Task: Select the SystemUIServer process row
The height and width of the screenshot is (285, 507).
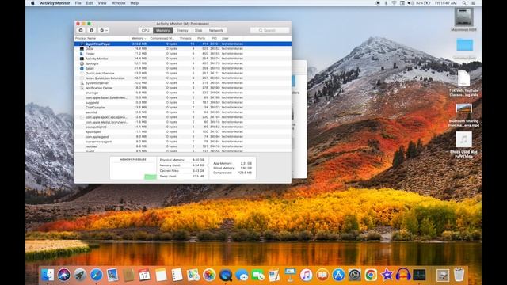Action: (183, 83)
